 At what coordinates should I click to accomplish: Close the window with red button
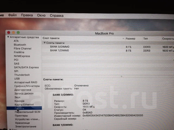9,32
